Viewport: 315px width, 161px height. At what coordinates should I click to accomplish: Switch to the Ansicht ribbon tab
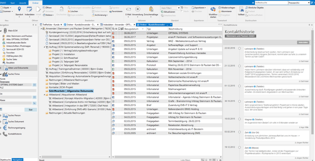(x=23, y=3)
